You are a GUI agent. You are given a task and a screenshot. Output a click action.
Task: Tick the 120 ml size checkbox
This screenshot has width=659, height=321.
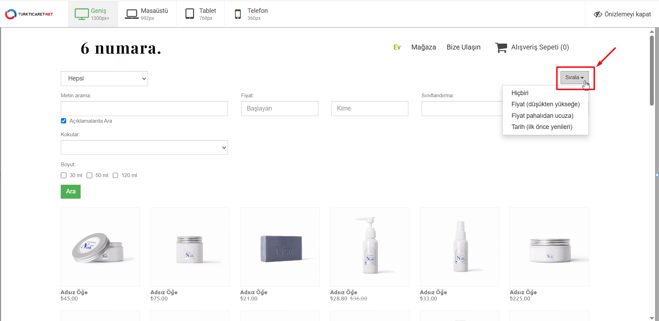(116, 175)
